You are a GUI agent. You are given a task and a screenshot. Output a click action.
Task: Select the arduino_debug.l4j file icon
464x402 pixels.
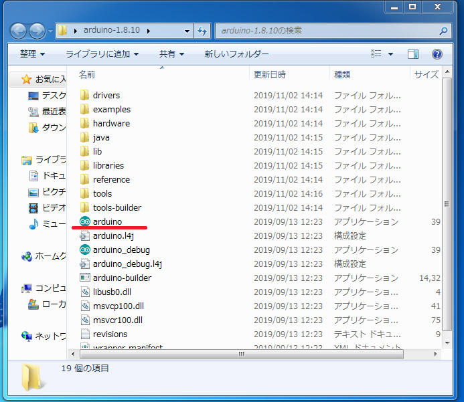[x=84, y=264]
